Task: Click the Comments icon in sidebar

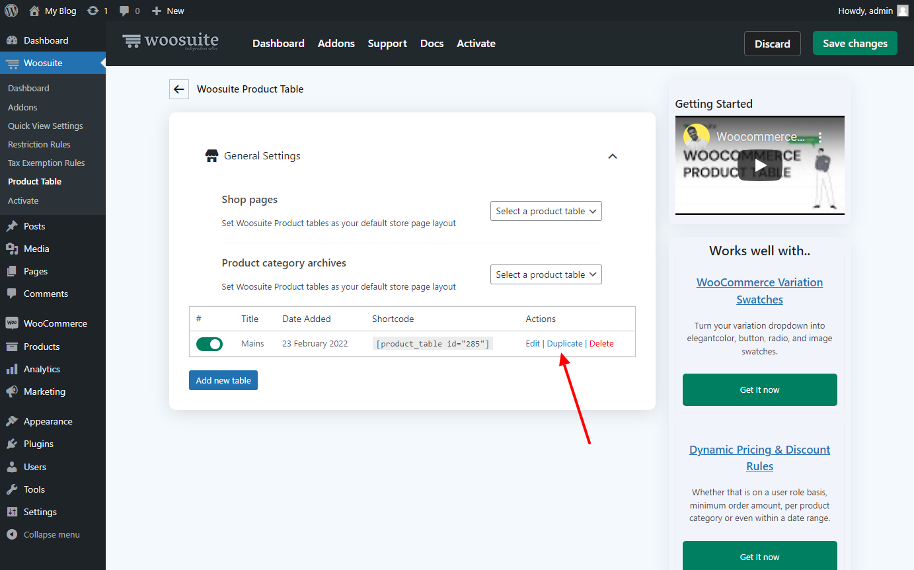Action: (x=12, y=294)
